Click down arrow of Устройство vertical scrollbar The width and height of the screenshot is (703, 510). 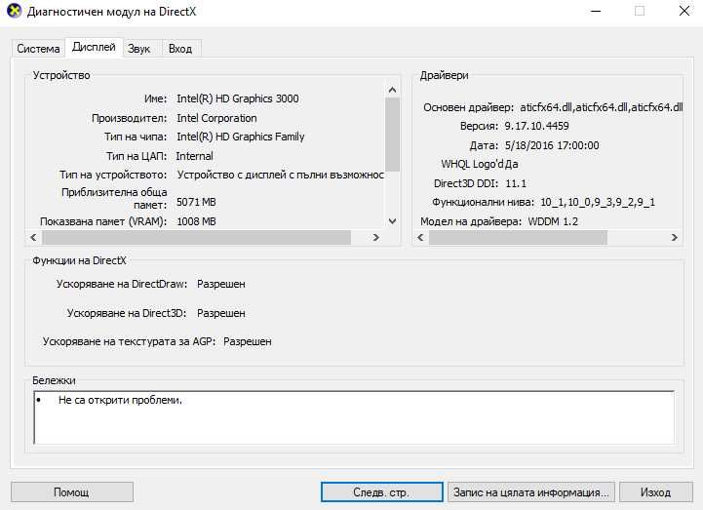click(392, 221)
